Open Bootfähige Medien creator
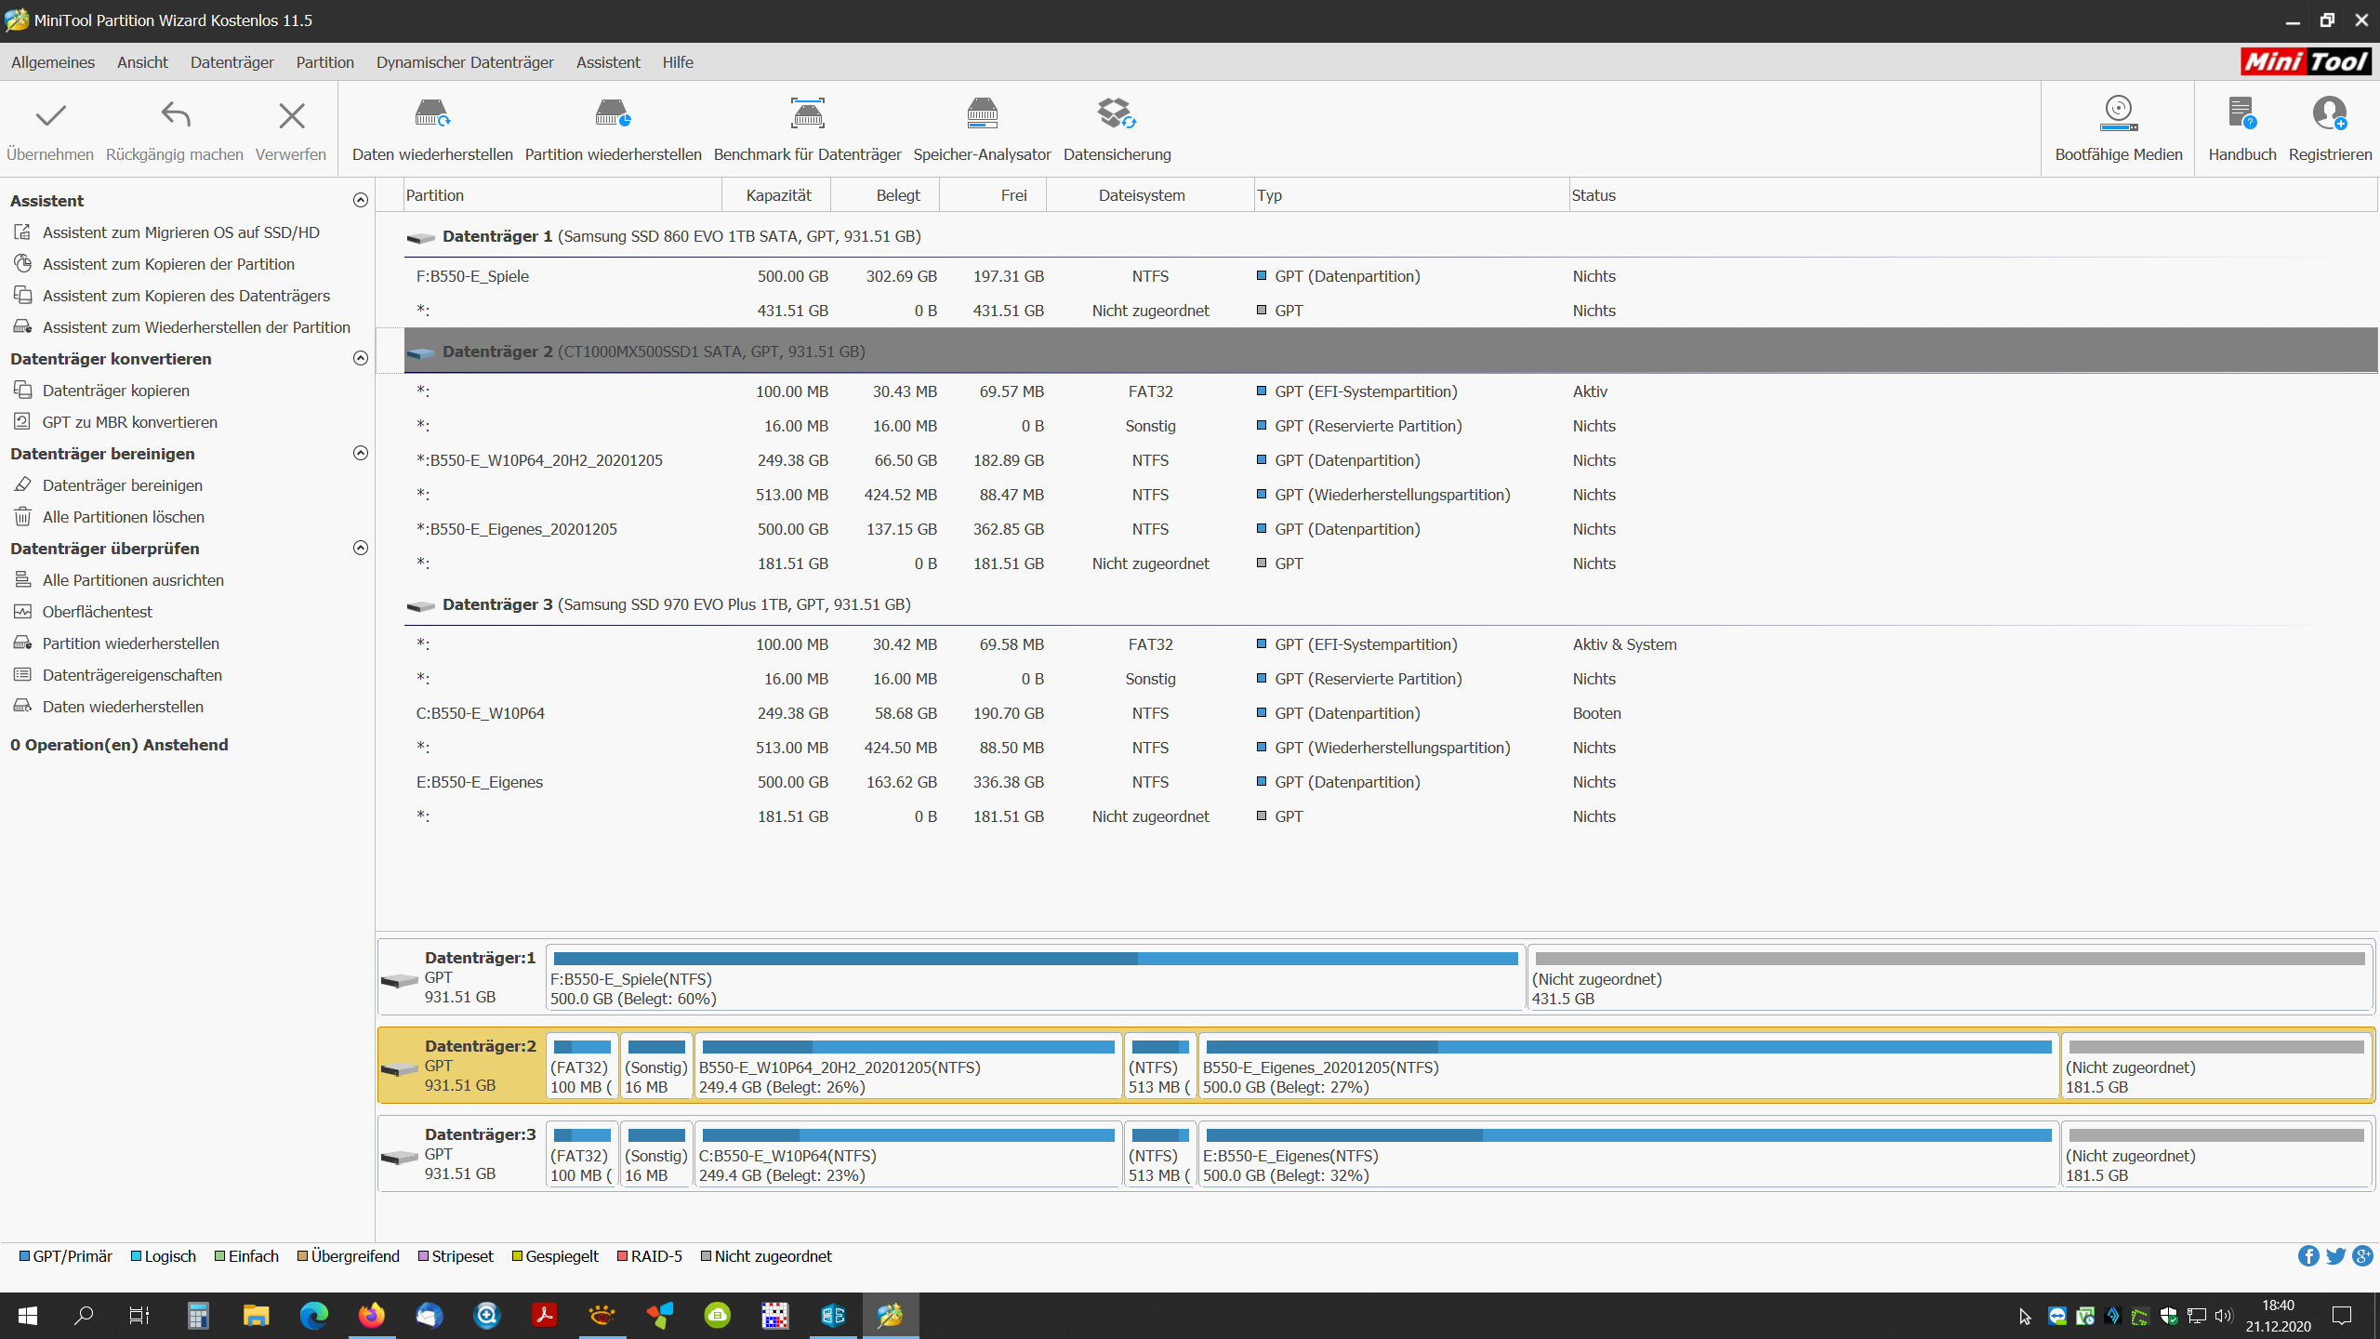The height and width of the screenshot is (1339, 2380). 2118,114
